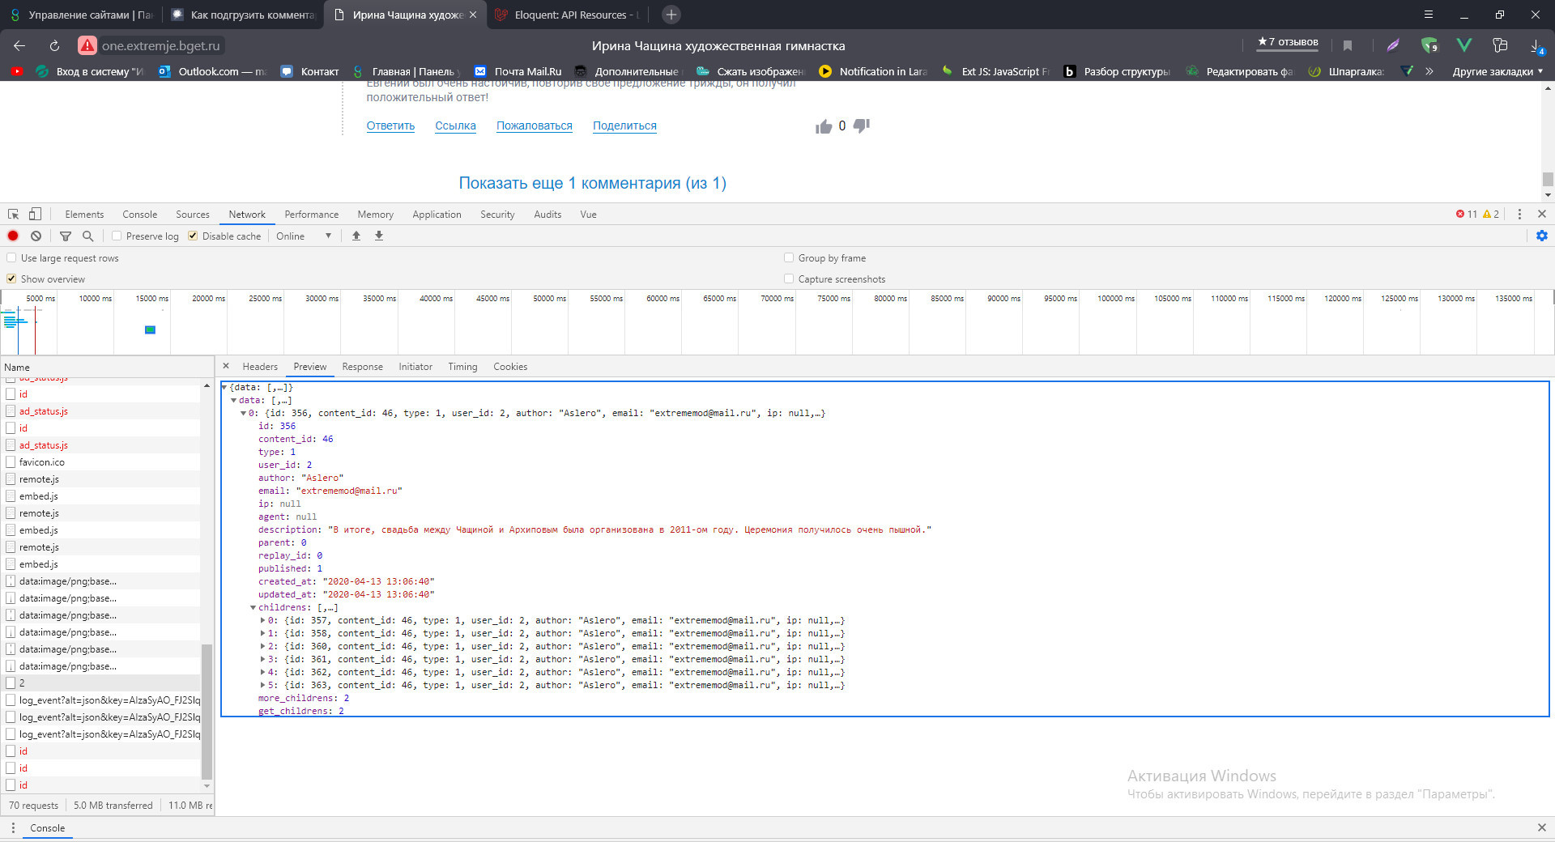This screenshot has height=842, width=1555.
Task: Switch to the Elements panel
Action: [x=84, y=214]
